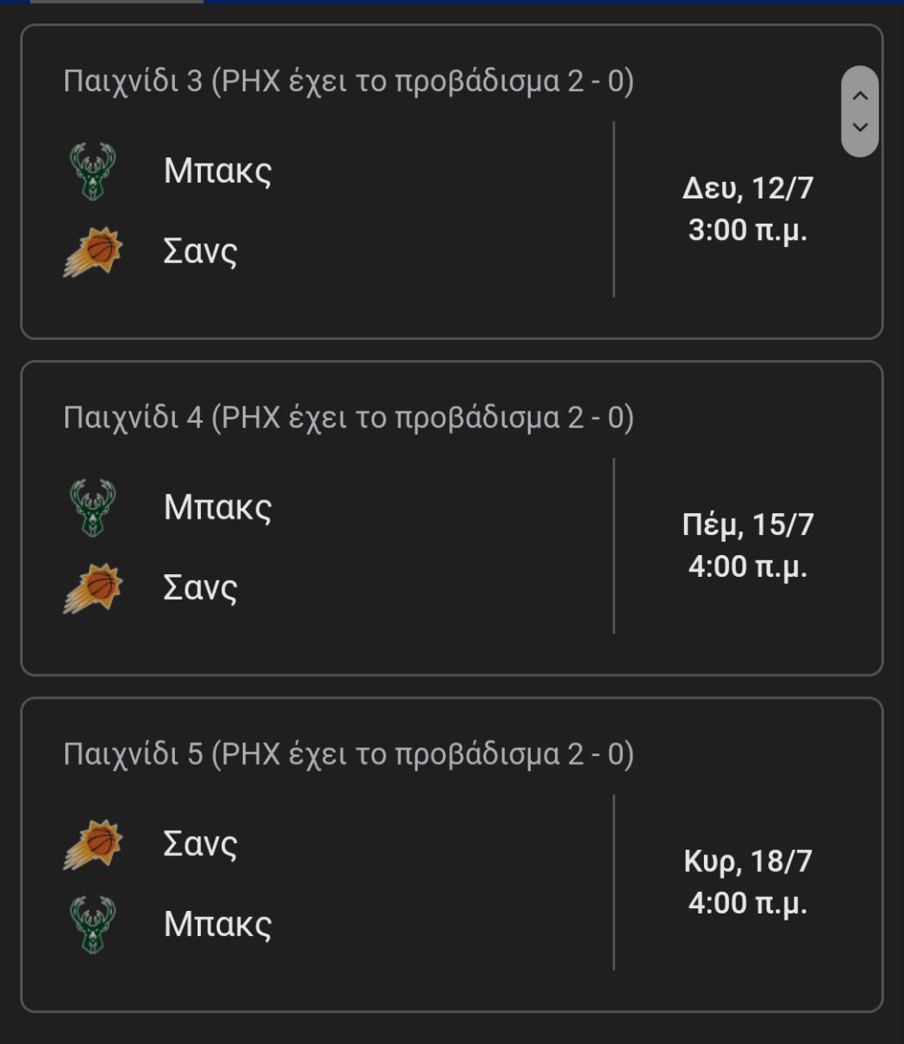Open Μπακς team in Παιχνίδι 4

click(x=218, y=508)
